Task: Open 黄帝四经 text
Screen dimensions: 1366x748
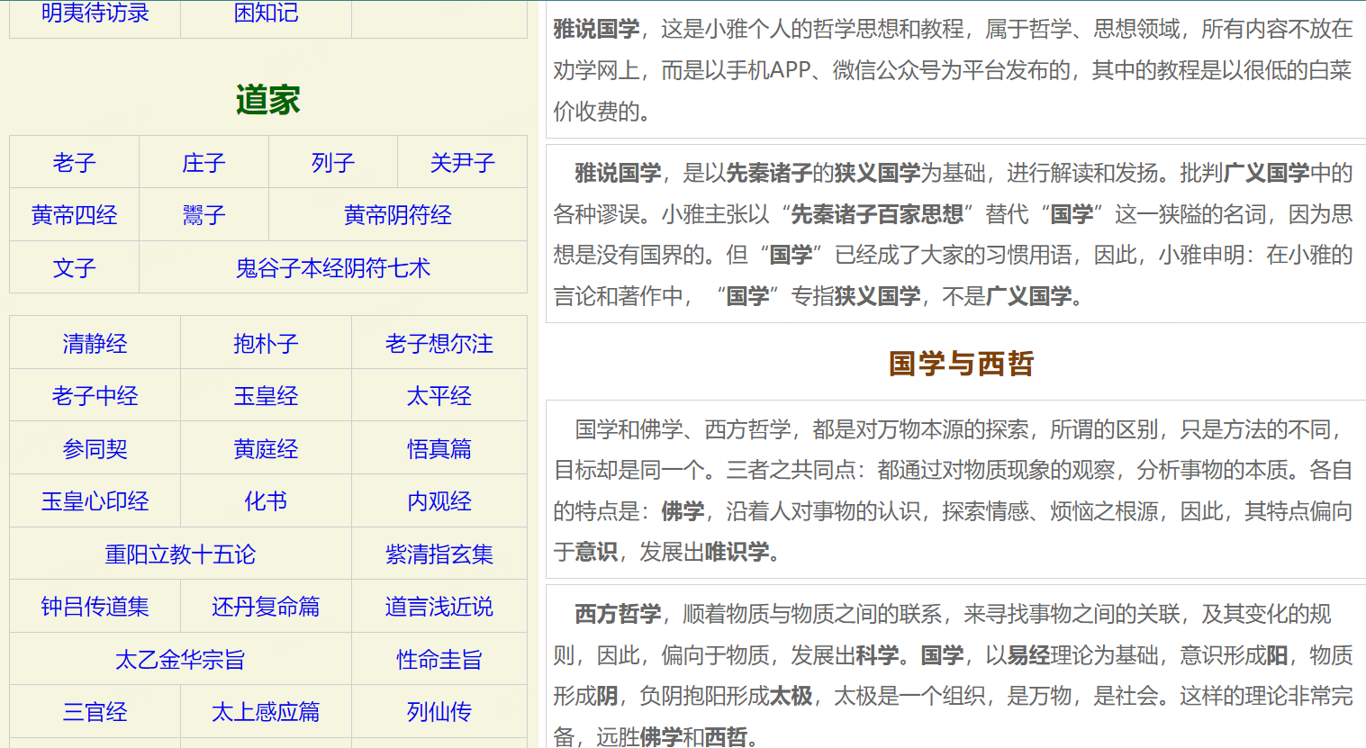Action: [x=74, y=215]
